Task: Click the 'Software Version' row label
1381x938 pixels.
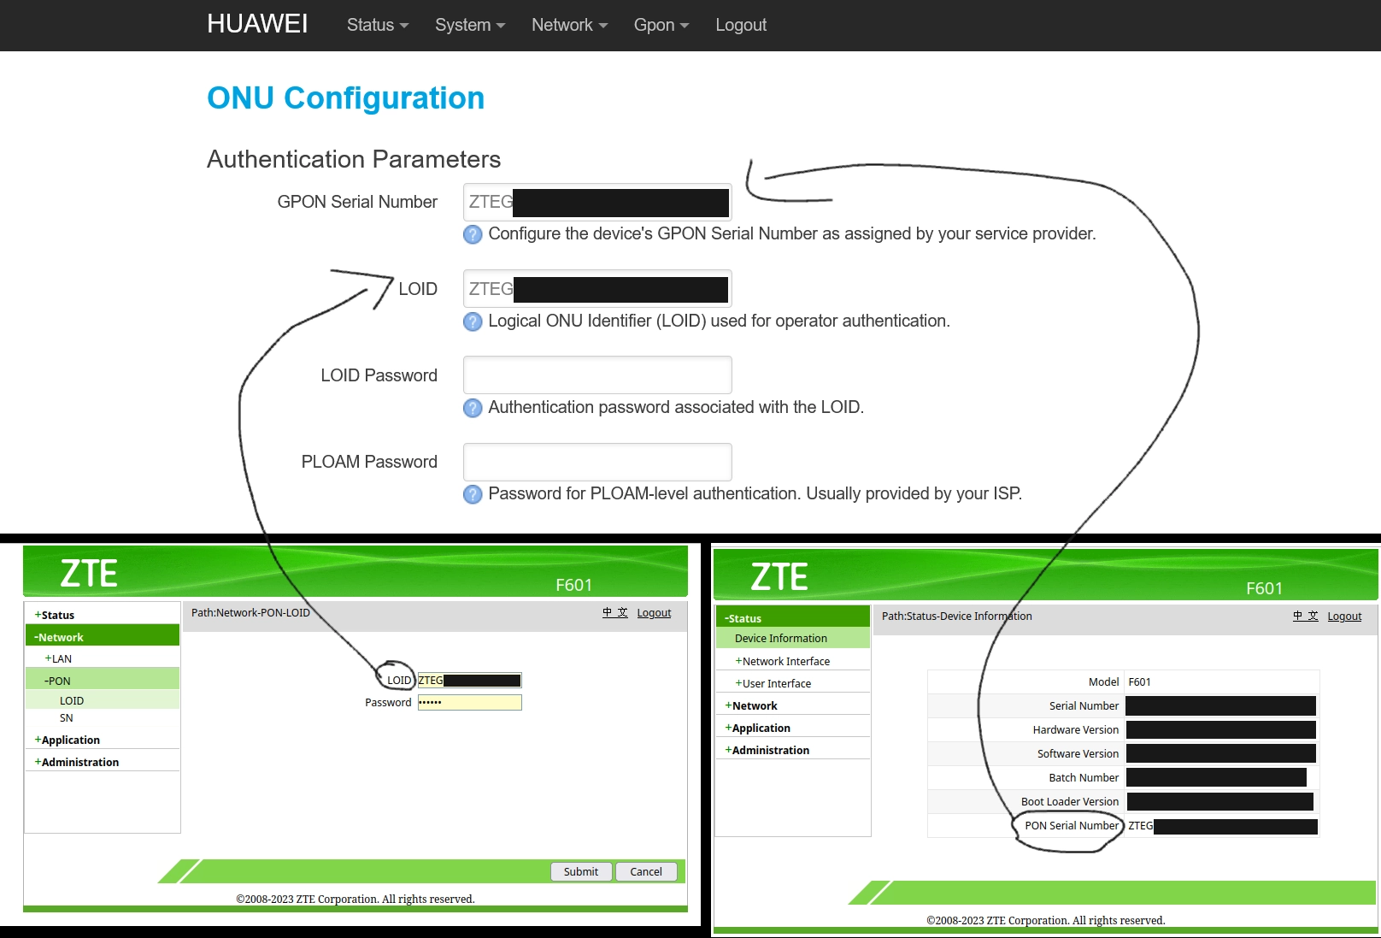Action: 1078,754
